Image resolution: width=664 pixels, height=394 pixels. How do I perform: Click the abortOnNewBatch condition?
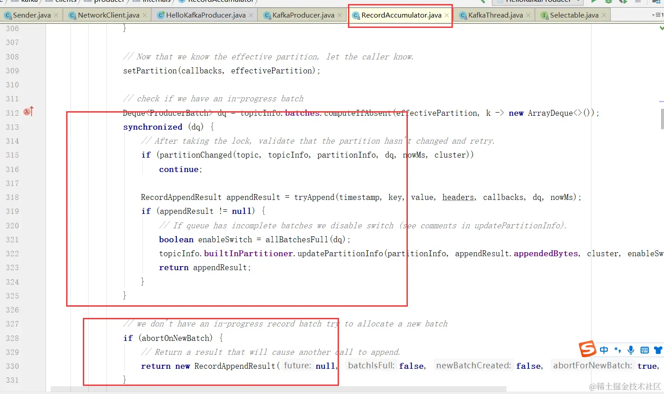tap(175, 338)
